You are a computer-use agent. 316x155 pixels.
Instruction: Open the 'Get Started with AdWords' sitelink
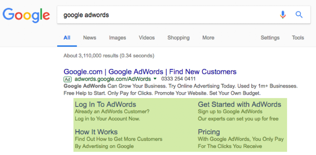coord(239,104)
